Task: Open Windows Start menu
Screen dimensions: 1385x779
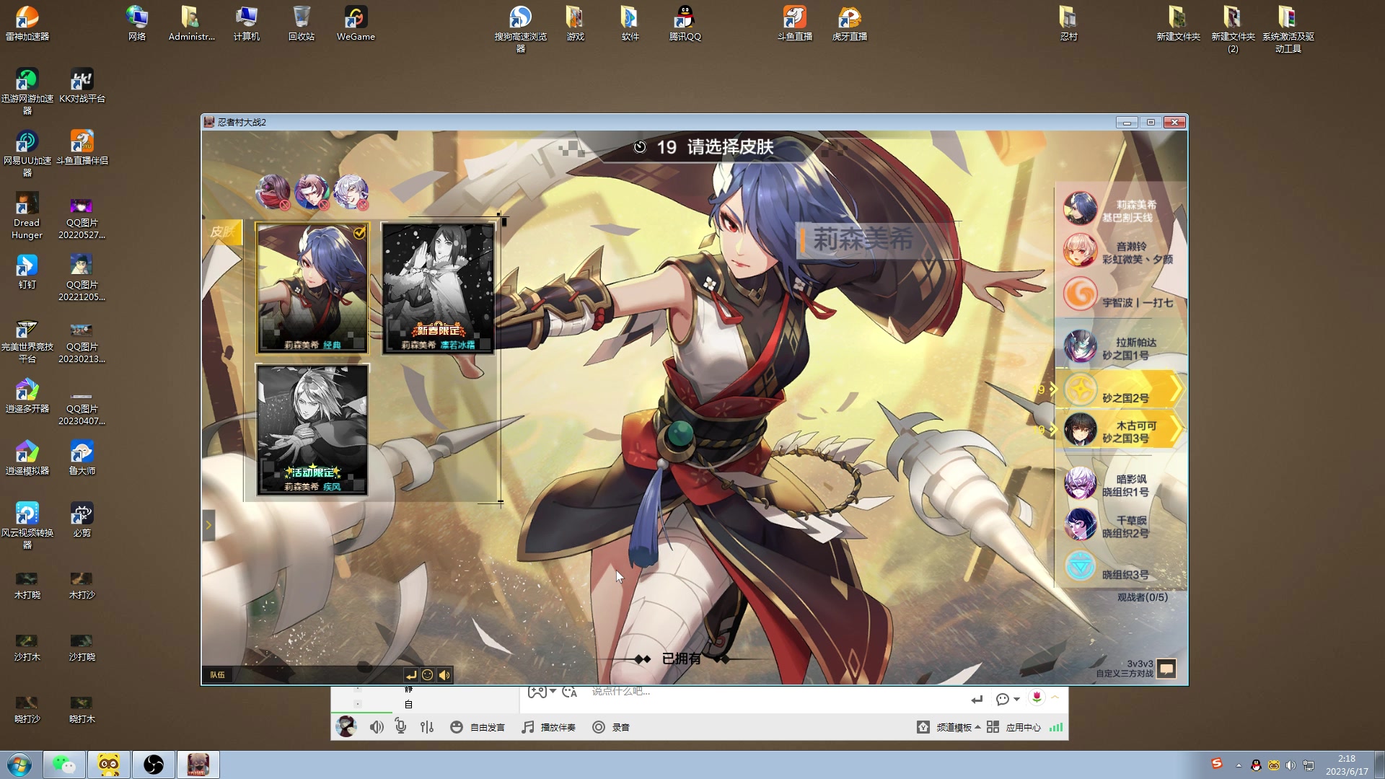Action: [x=19, y=765]
